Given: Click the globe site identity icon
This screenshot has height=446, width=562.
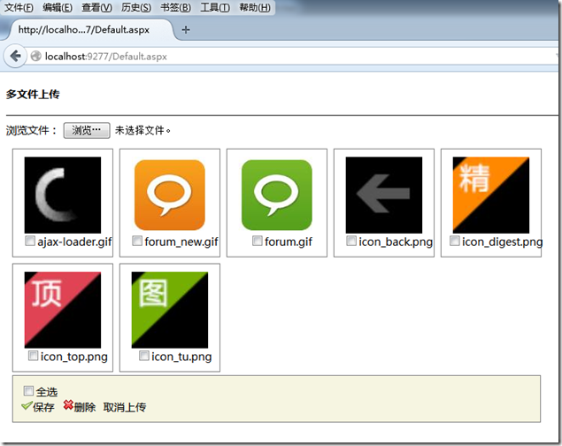Looking at the screenshot, I should [35, 57].
